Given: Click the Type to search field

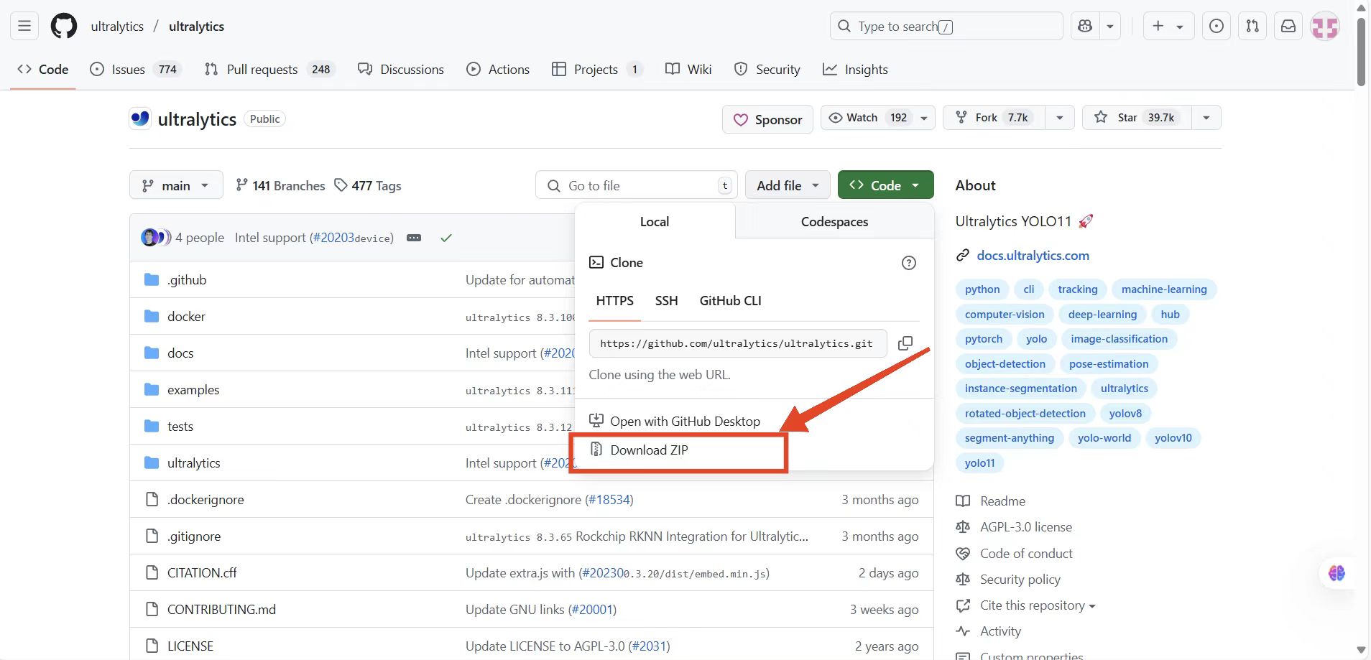Looking at the screenshot, I should click(946, 27).
